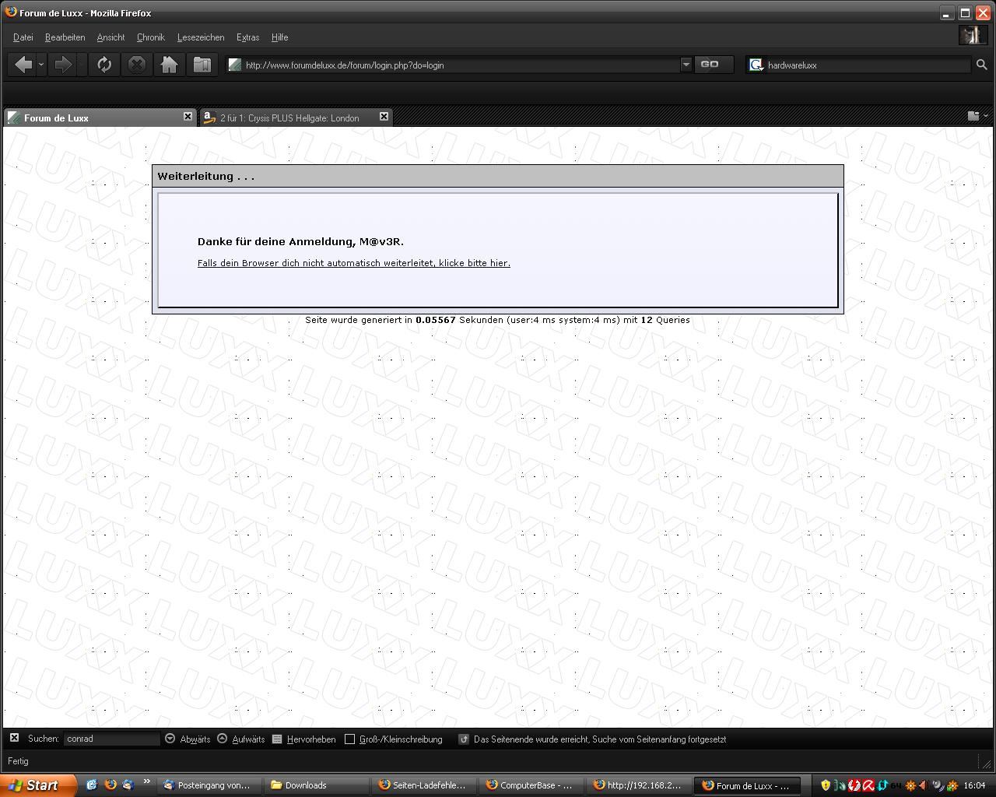Image resolution: width=996 pixels, height=797 pixels.
Task: Launch Thunderbird from Quick Launch
Action: (128, 785)
